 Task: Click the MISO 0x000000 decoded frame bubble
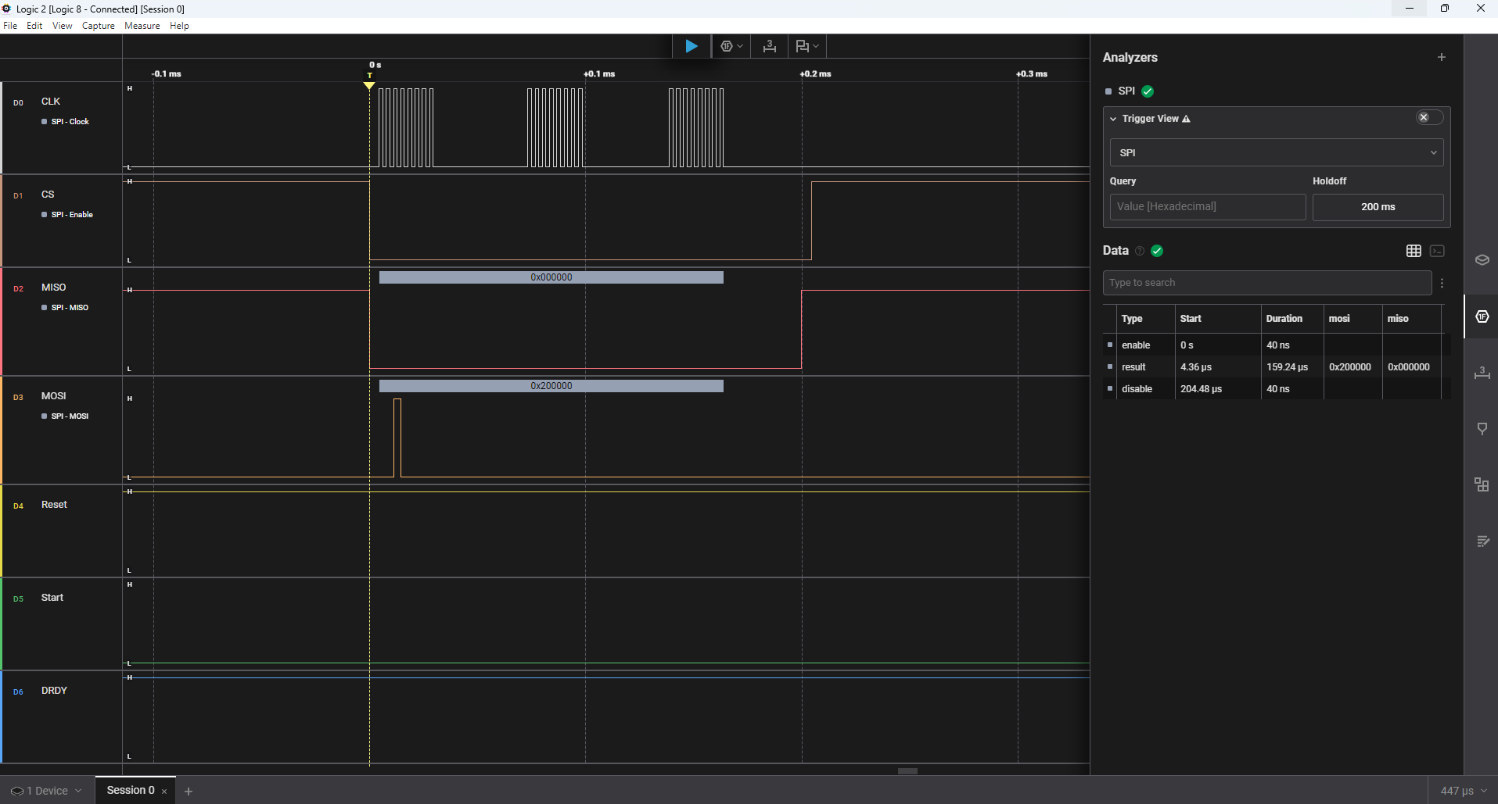551,277
